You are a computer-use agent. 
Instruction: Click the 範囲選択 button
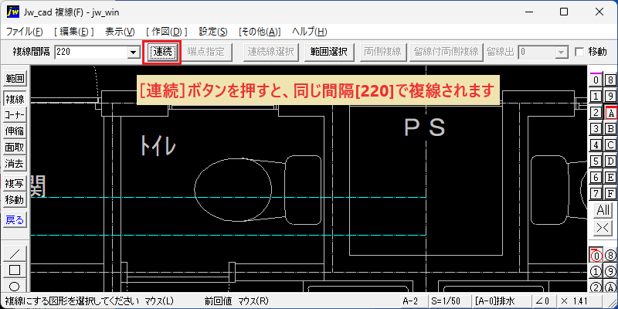pos(330,52)
